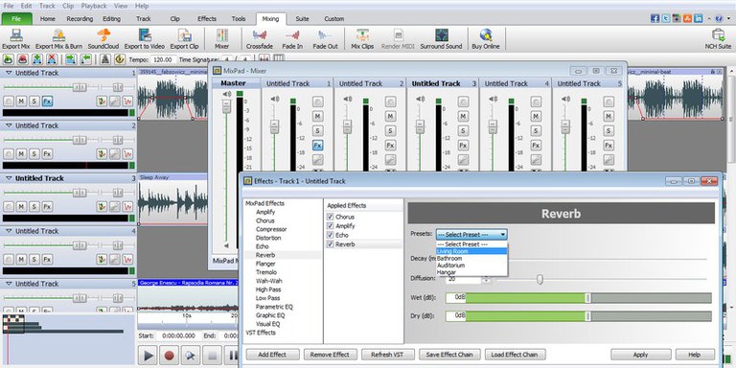The width and height of the screenshot is (736, 368).
Task: Switch to the Effects ribbon tab
Action: coord(207,19)
